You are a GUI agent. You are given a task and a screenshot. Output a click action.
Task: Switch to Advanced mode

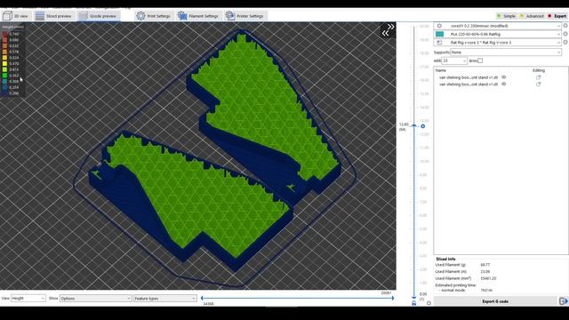point(532,16)
